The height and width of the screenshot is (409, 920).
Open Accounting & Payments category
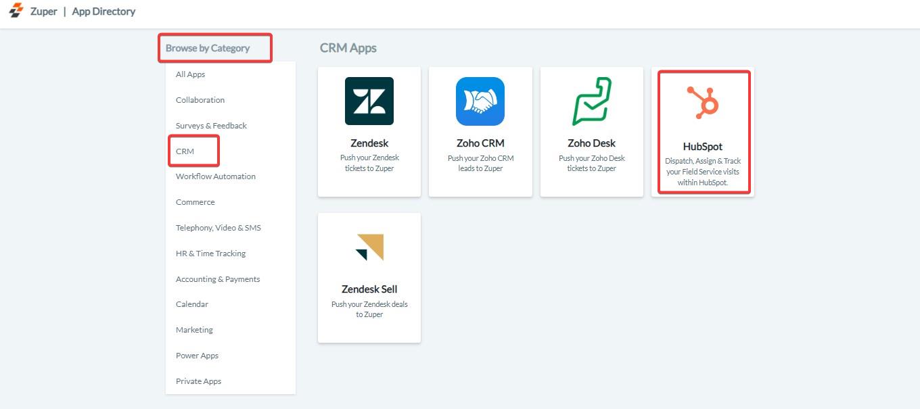(218, 279)
